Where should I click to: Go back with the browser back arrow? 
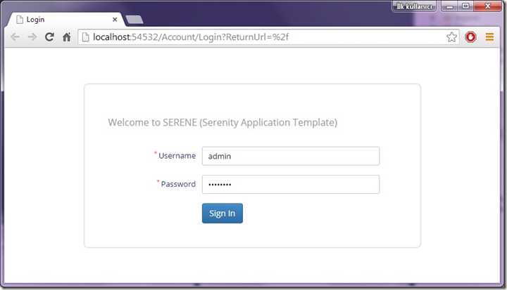tap(15, 37)
